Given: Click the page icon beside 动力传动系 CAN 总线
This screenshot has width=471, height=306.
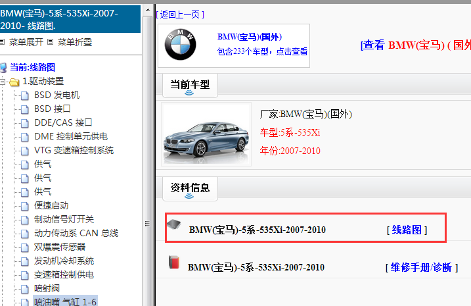Looking at the screenshot, I should tap(25, 234).
